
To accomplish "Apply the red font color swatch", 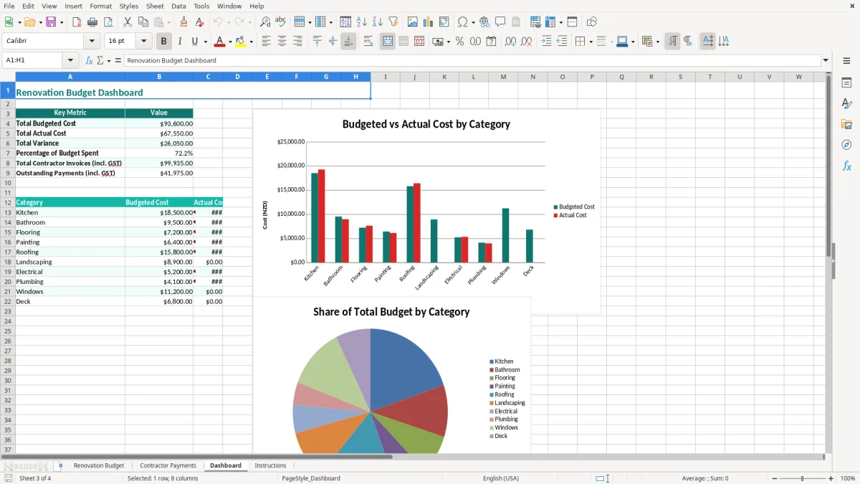I will (x=220, y=42).
